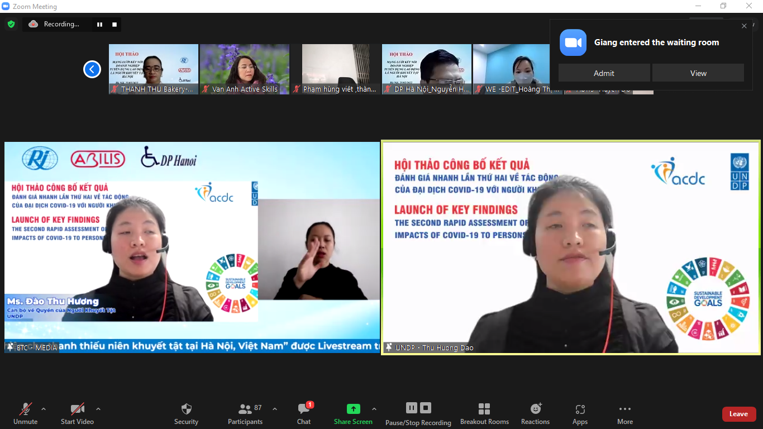Click pin icon on UNDP - Thu Huong Dao label
The height and width of the screenshot is (429, 763).
tap(389, 347)
